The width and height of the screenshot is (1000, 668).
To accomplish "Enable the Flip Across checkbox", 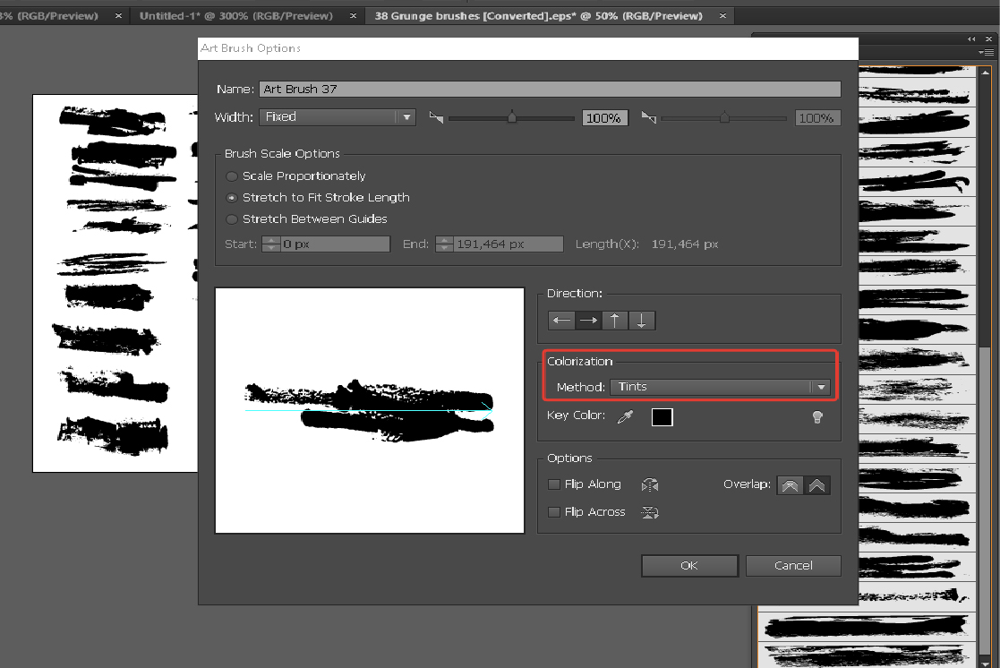I will pyautogui.click(x=554, y=512).
